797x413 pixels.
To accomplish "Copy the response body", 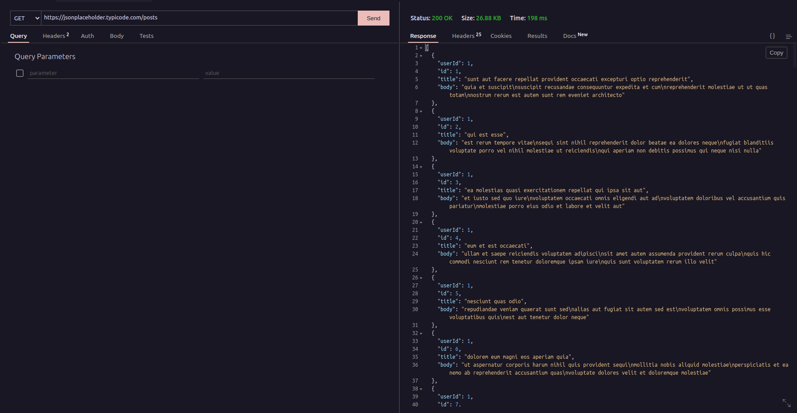I will click(x=776, y=52).
